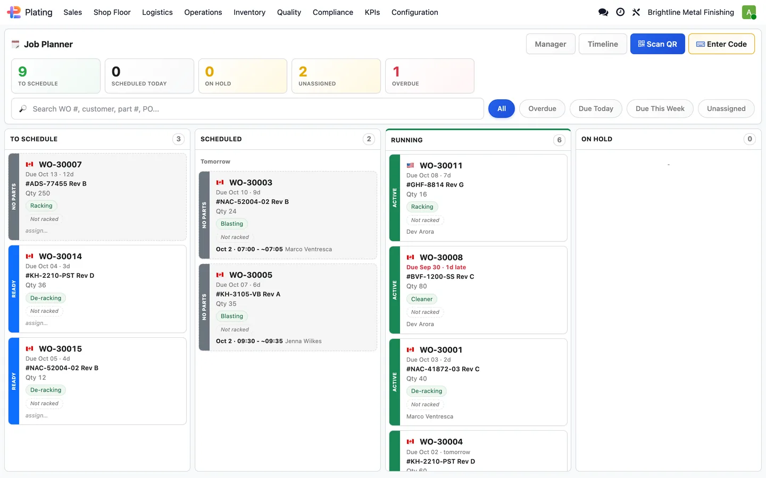Viewport: 766px width, 478px height.
Task: Click the tools wrench icon in top bar
Action: 636,12
